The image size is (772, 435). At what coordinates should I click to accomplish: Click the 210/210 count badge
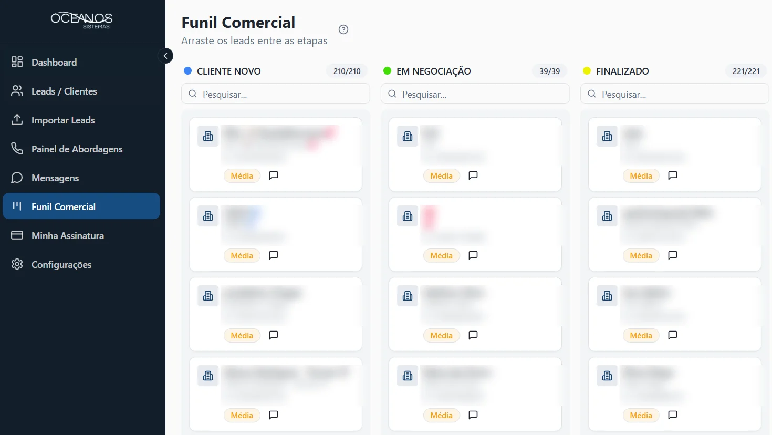[347, 71]
